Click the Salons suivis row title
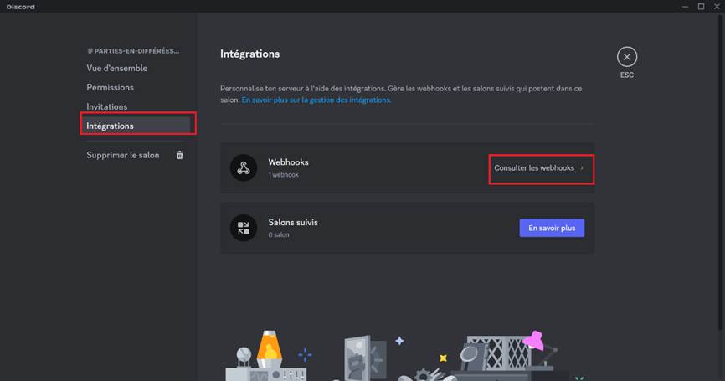725x381 pixels. pos(292,223)
